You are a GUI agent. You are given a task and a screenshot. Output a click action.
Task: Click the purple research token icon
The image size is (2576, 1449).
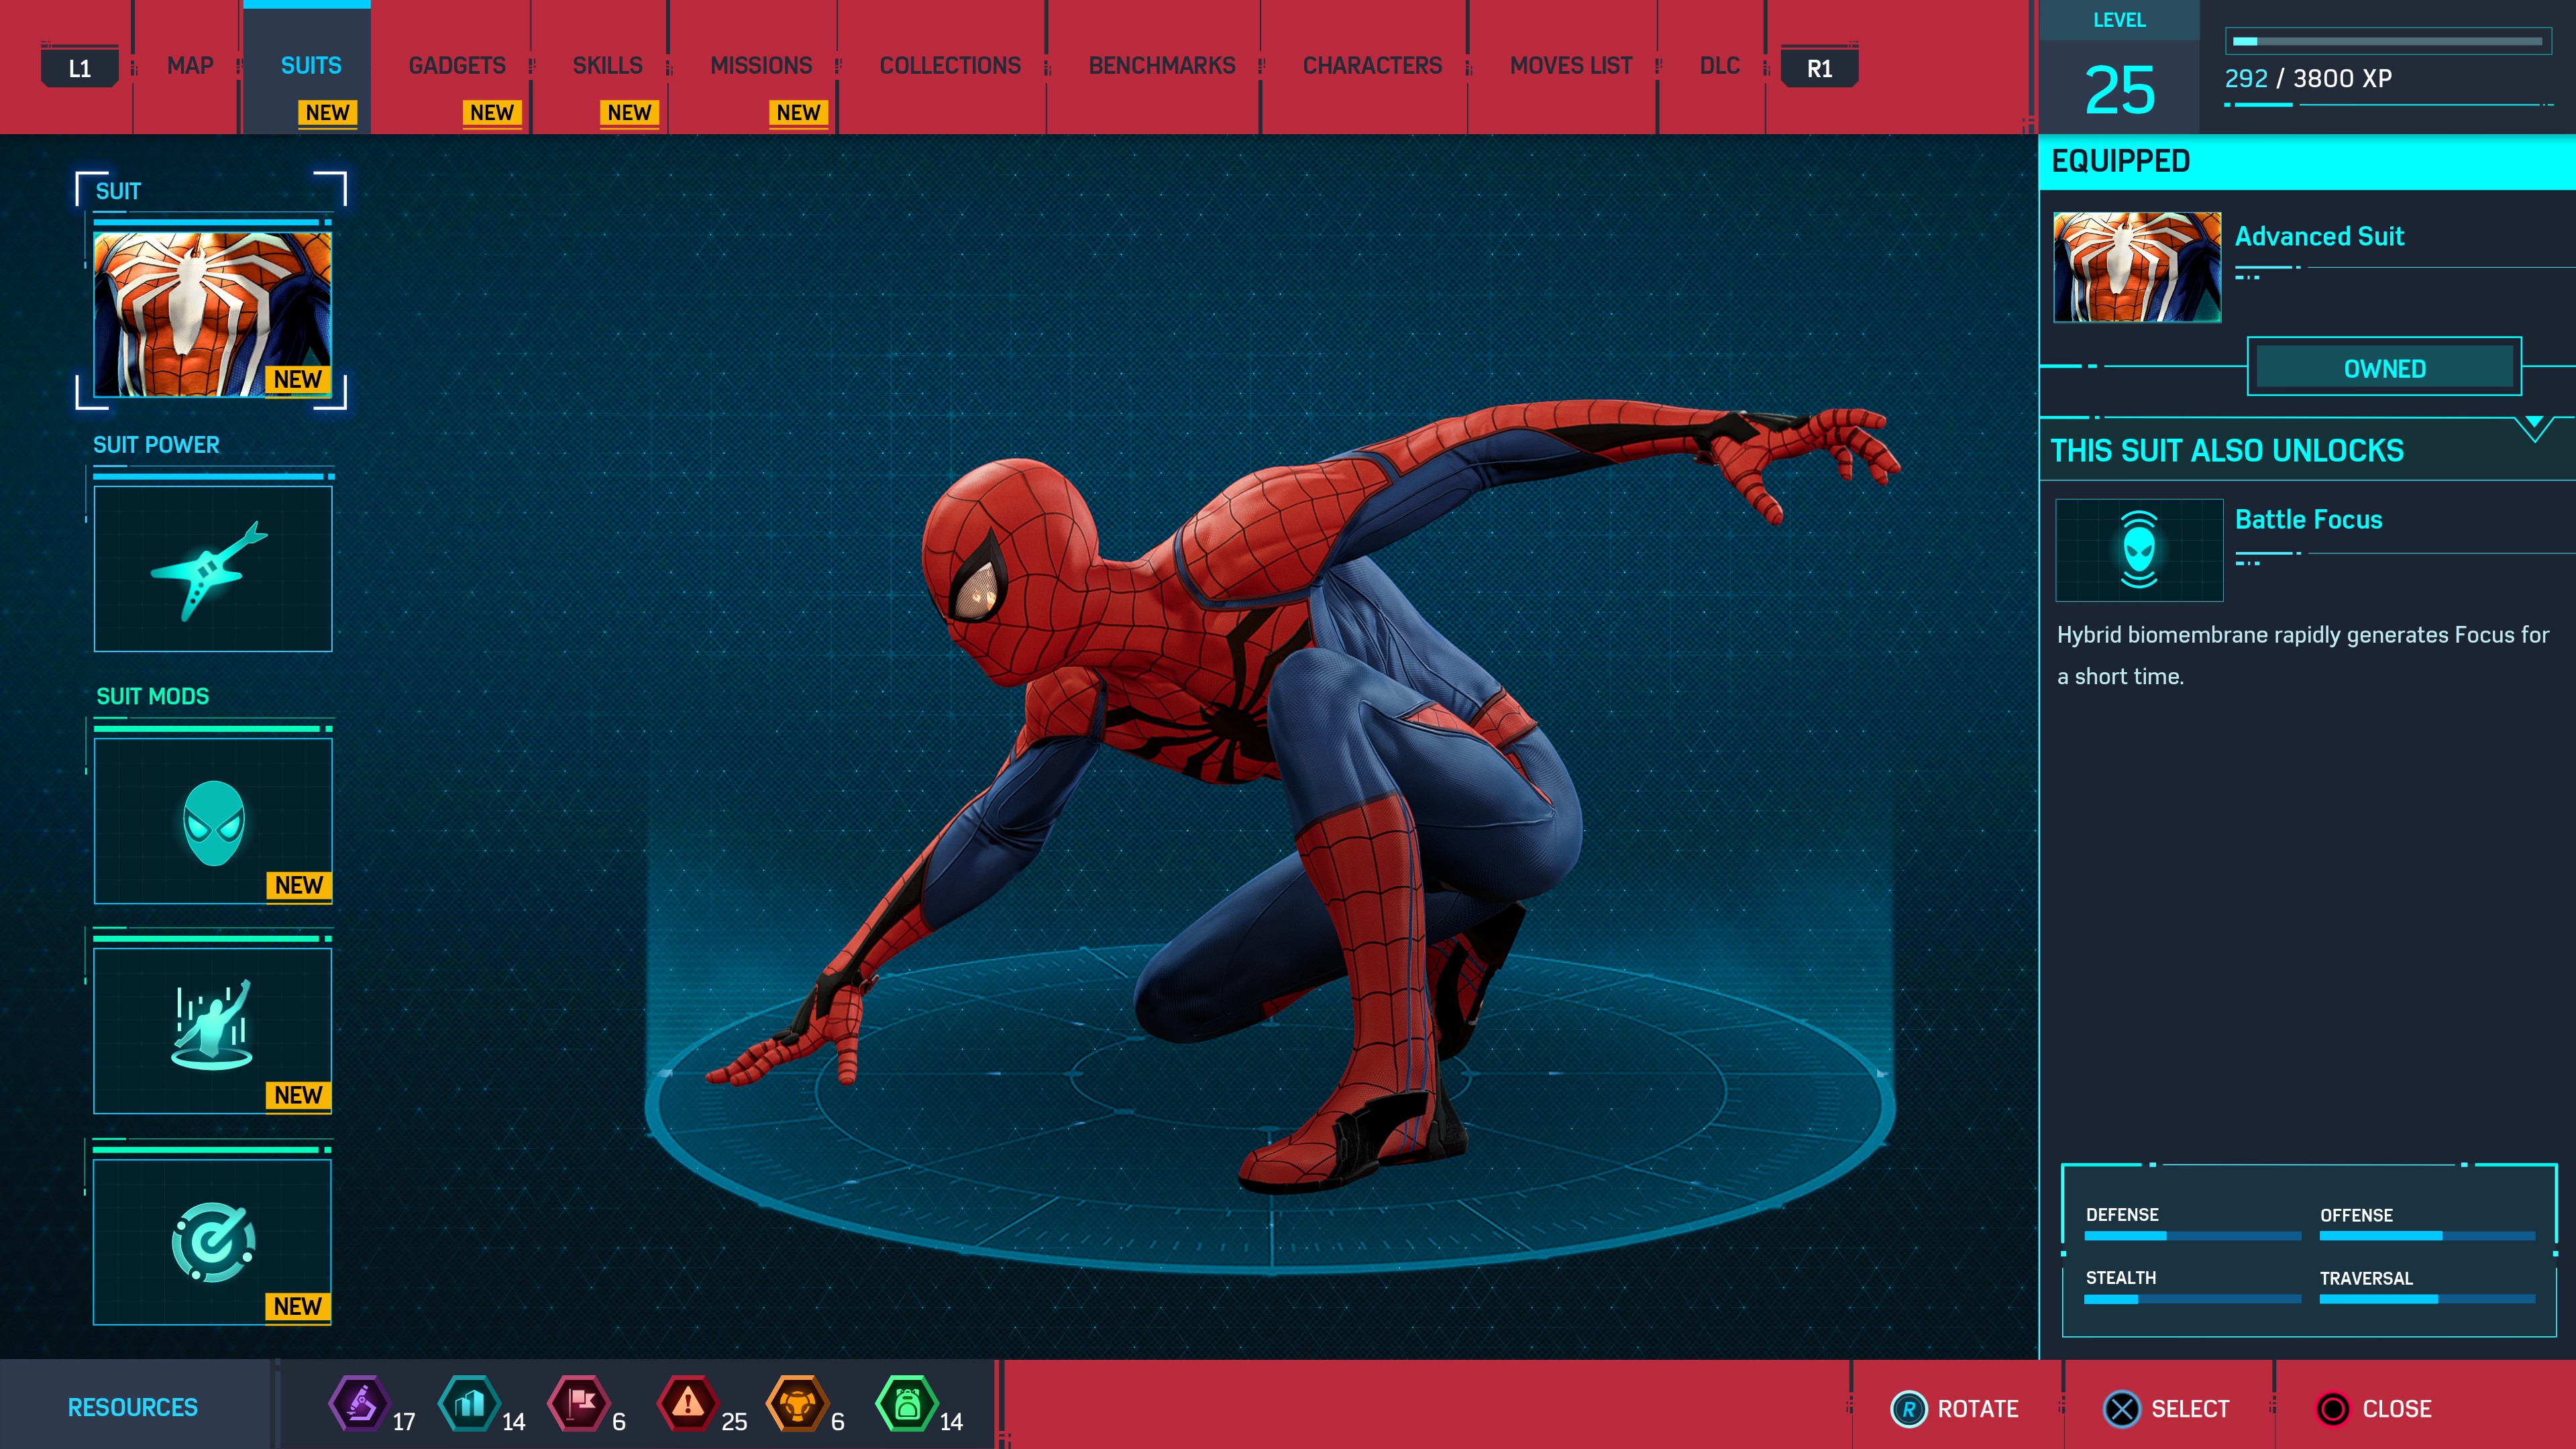tap(360, 1404)
